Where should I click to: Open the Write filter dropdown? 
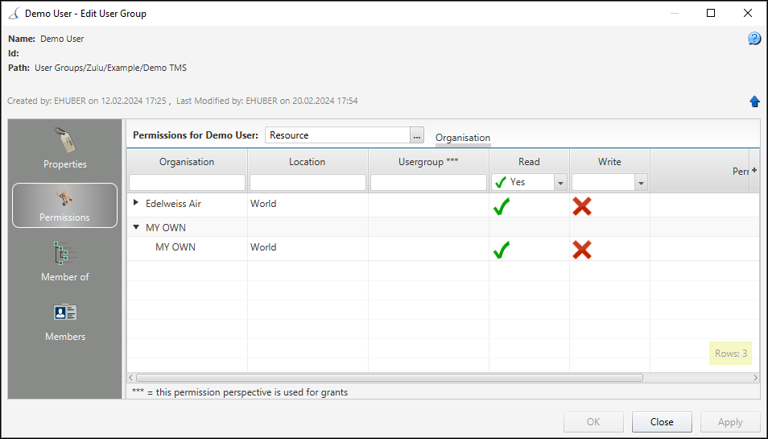pyautogui.click(x=641, y=183)
